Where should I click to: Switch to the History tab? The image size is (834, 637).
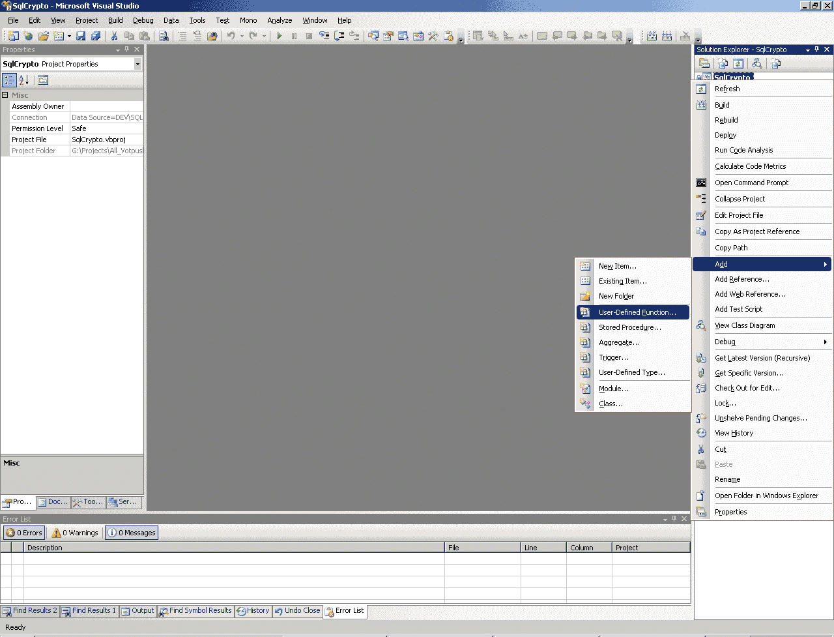pos(253,611)
